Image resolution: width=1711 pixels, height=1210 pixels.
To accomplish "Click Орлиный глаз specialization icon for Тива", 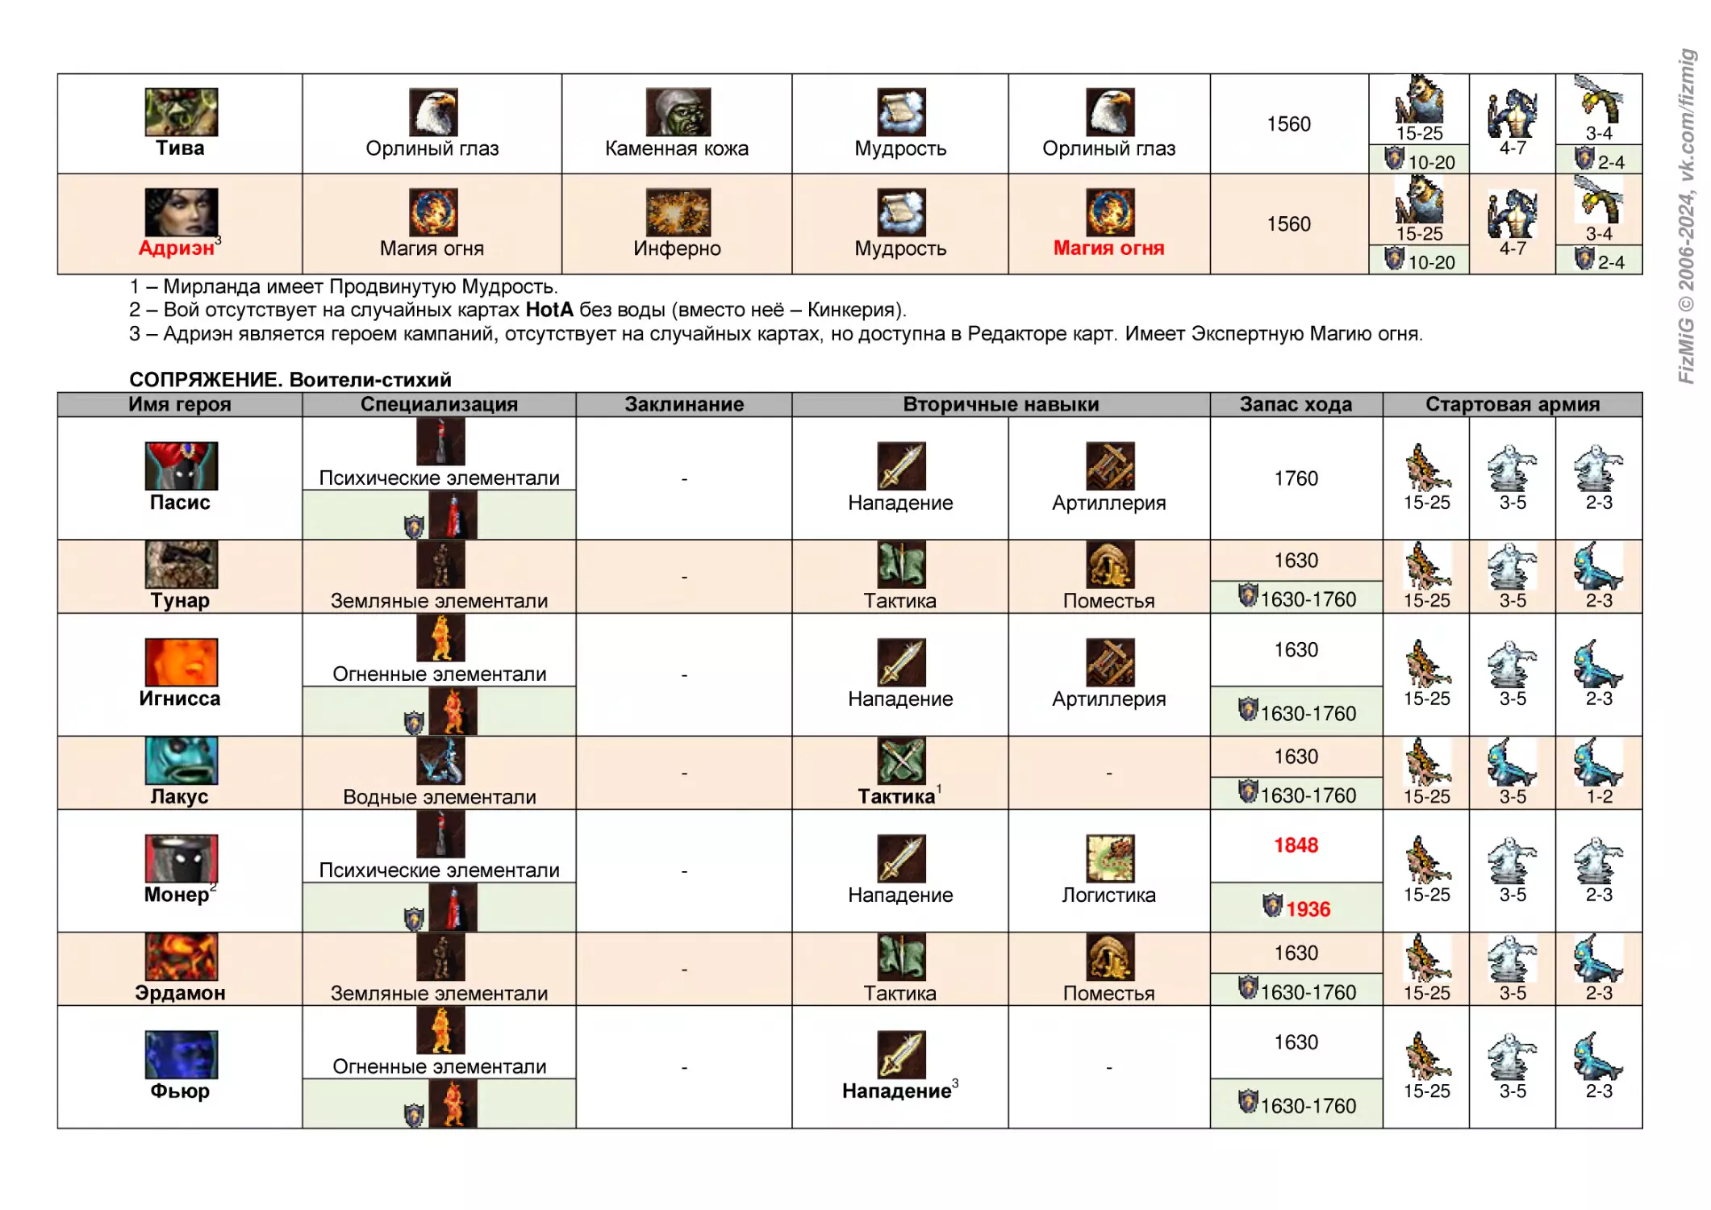I will [x=432, y=112].
